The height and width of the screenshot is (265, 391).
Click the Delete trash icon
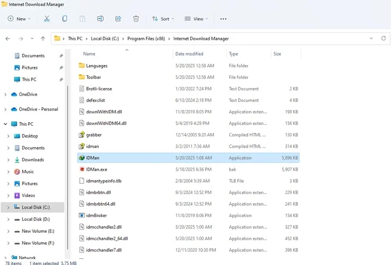136,19
